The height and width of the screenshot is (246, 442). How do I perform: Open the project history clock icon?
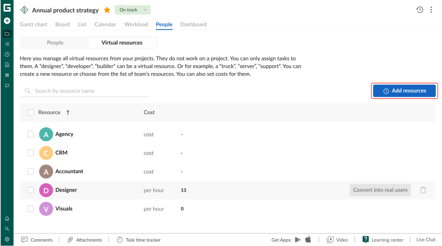[420, 10]
